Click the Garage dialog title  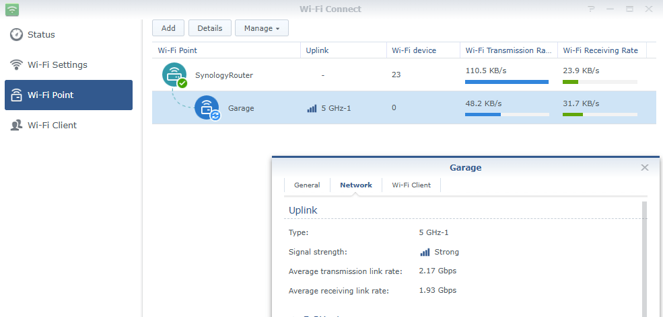tap(466, 168)
